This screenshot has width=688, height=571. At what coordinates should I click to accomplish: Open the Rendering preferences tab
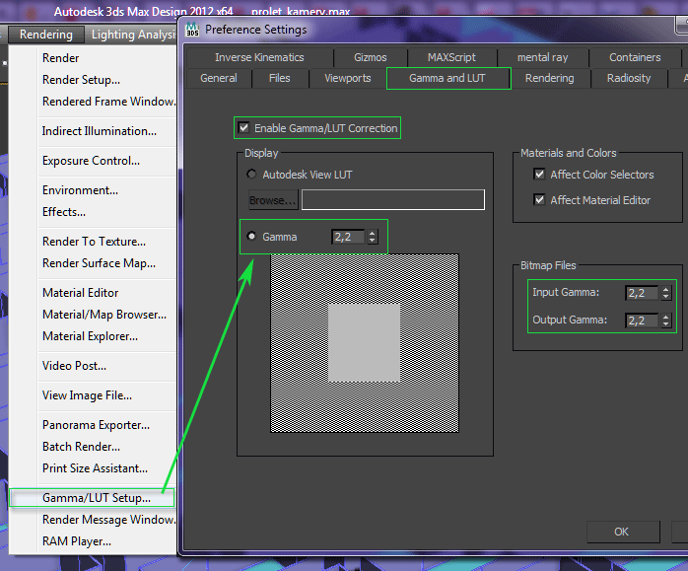click(550, 78)
